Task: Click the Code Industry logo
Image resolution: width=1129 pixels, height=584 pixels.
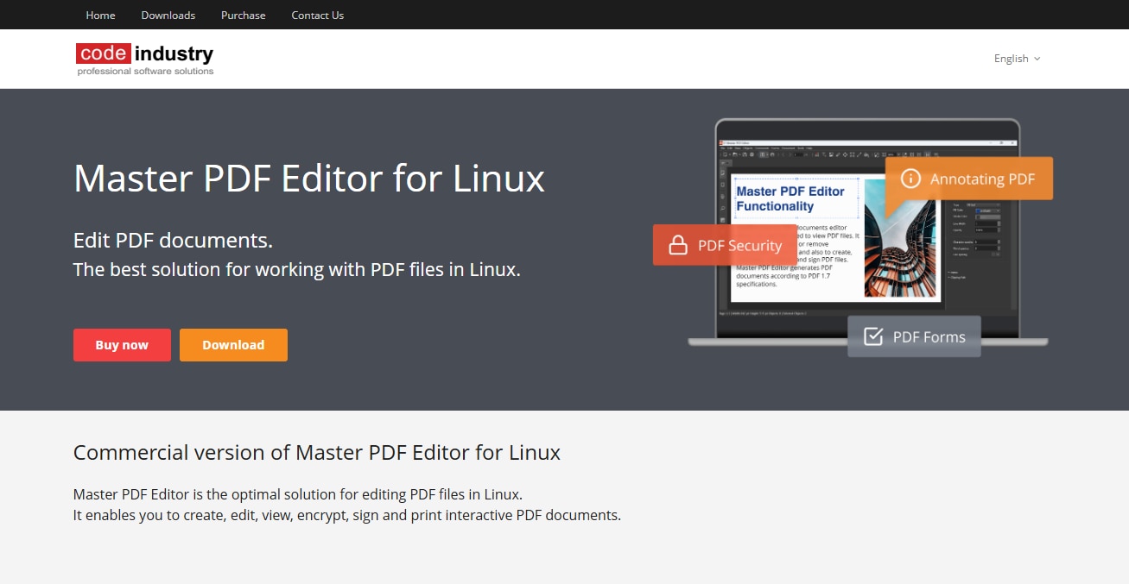Action: tap(145, 60)
